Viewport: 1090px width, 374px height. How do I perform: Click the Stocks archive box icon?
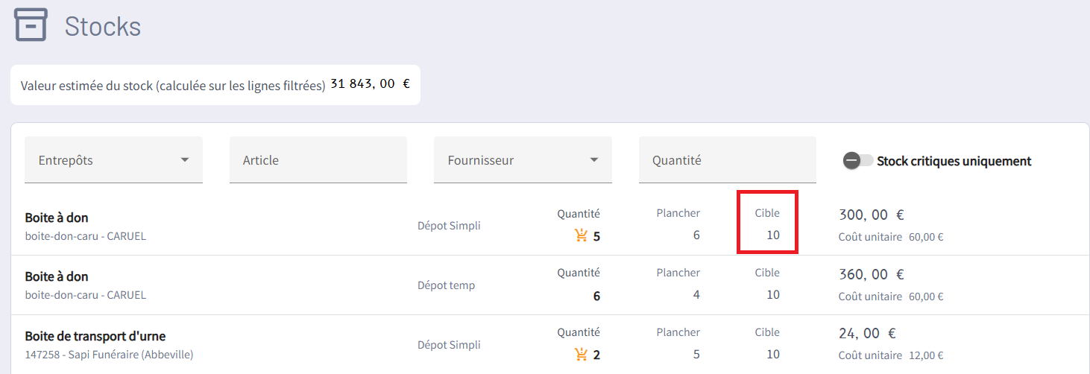[x=31, y=25]
